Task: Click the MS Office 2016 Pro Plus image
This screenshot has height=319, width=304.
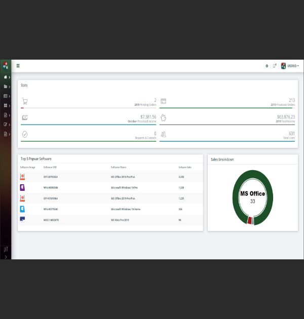Action: pos(22,177)
